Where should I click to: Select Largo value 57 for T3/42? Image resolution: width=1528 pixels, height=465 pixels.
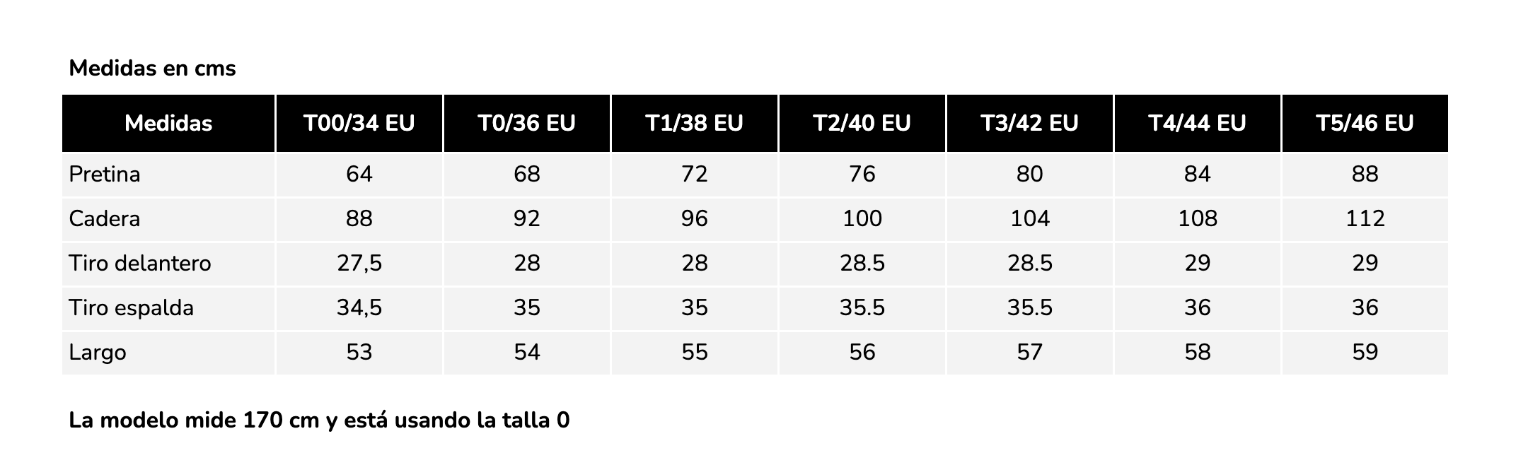pyautogui.click(x=1030, y=353)
